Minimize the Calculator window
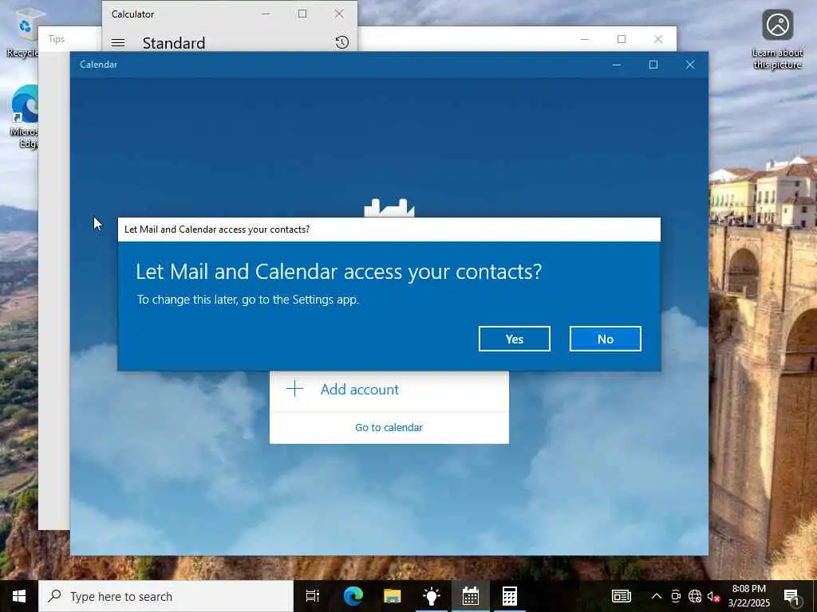Viewport: 817px width, 612px height. (x=266, y=14)
